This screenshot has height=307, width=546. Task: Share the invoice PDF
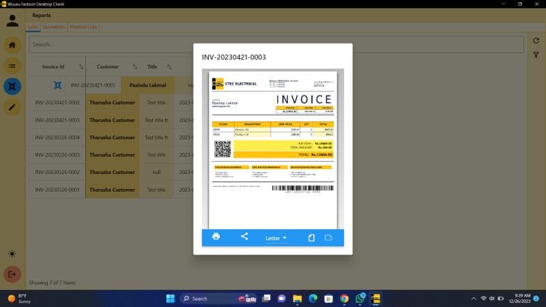(244, 237)
